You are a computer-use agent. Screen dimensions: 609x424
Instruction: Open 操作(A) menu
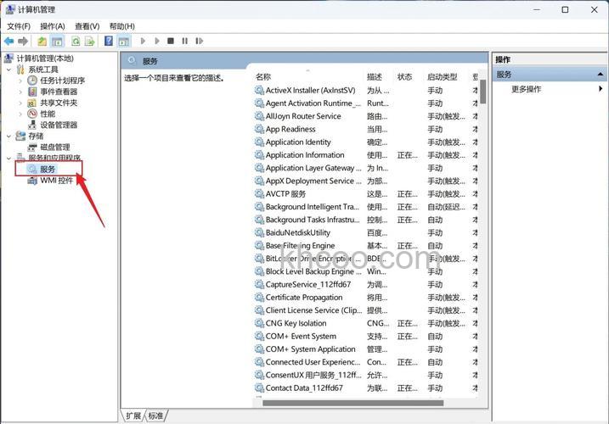coord(53,26)
